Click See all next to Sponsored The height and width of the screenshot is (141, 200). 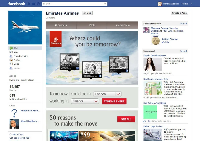point(183,51)
